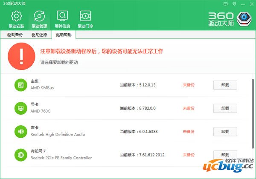This screenshot has width=256, height=179.
Task: Minimize the 360驱动大师 window
Action: click(243, 4)
